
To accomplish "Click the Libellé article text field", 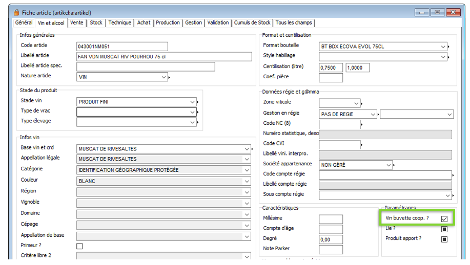I will [164, 57].
